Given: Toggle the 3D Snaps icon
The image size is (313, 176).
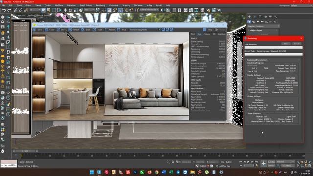Looking at the screenshot, I should [115, 10].
